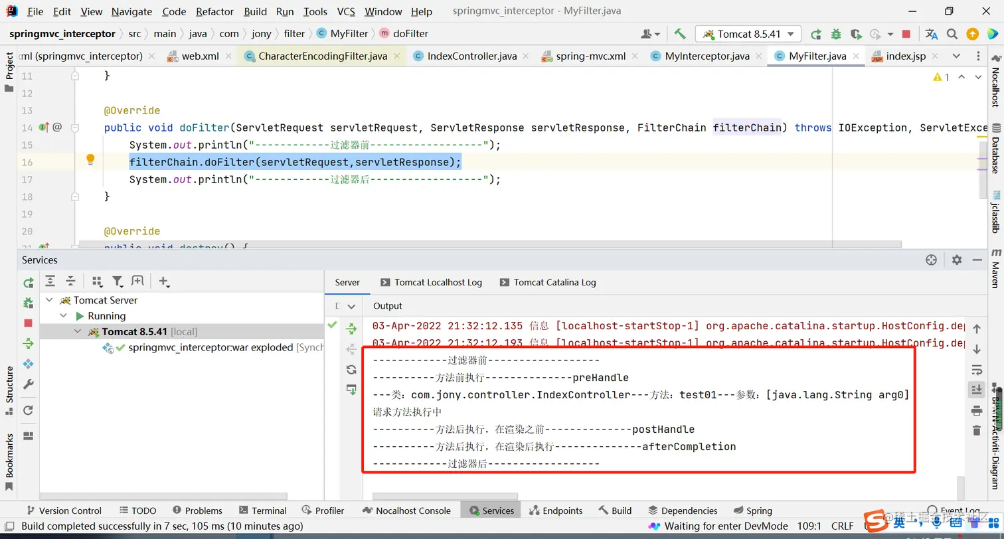
Task: Toggle the Structure tool window
Action: point(9,391)
